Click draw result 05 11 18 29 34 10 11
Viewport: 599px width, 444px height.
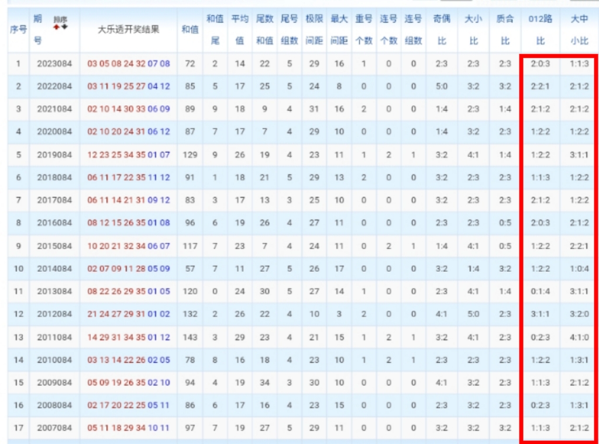pos(128,428)
